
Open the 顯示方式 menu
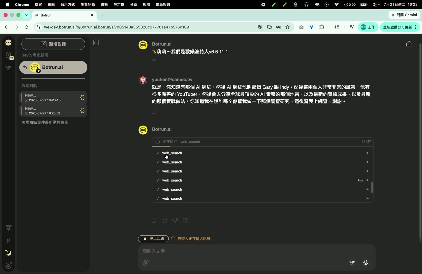(68, 4)
